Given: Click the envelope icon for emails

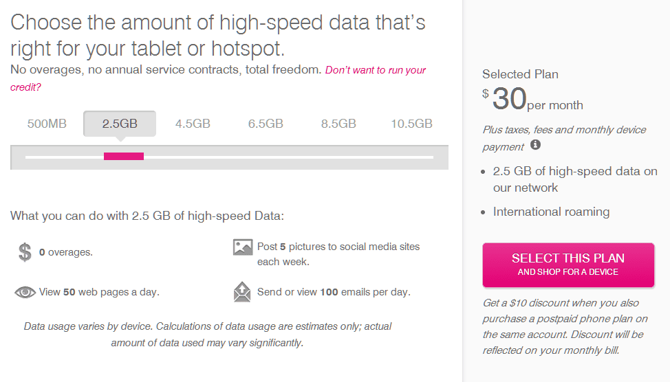Looking at the screenshot, I should pos(243,292).
